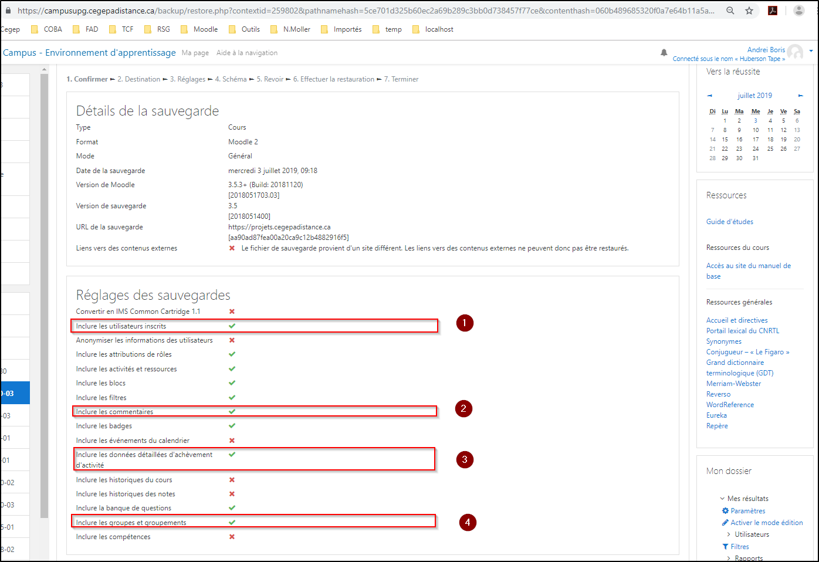This screenshot has width=819, height=562.
Task: Click the notification bell icon
Action: point(664,53)
